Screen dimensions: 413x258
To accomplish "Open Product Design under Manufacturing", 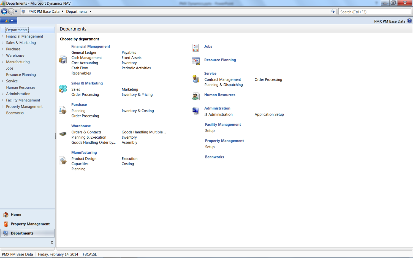I will pyautogui.click(x=84, y=159).
